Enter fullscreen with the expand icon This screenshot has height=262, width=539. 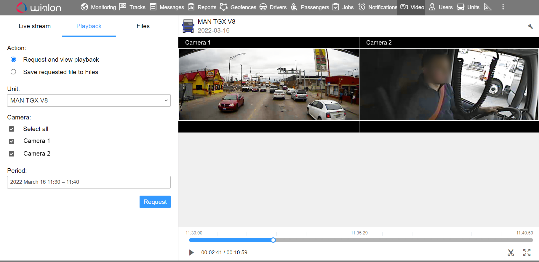[x=527, y=253]
